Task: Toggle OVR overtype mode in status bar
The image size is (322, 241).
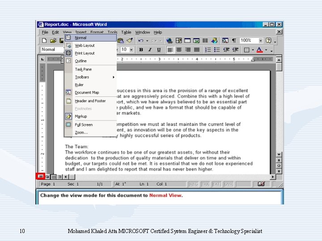Action: 229,184
